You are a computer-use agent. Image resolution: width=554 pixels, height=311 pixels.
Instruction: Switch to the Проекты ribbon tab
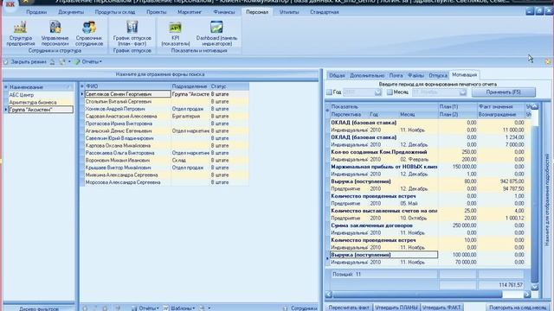[156, 12]
